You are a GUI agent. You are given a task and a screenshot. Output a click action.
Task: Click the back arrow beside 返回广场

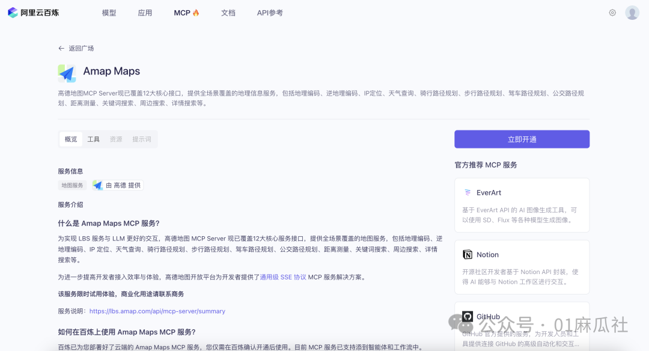coord(61,48)
